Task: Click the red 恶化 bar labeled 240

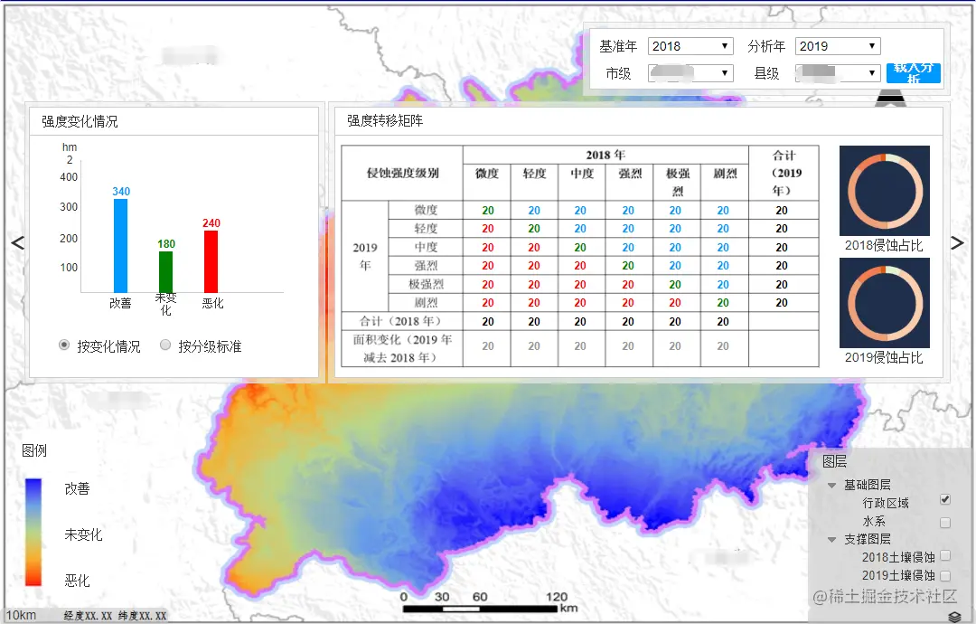Action: tap(211, 261)
